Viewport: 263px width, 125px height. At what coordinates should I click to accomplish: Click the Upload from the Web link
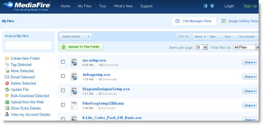27,102
